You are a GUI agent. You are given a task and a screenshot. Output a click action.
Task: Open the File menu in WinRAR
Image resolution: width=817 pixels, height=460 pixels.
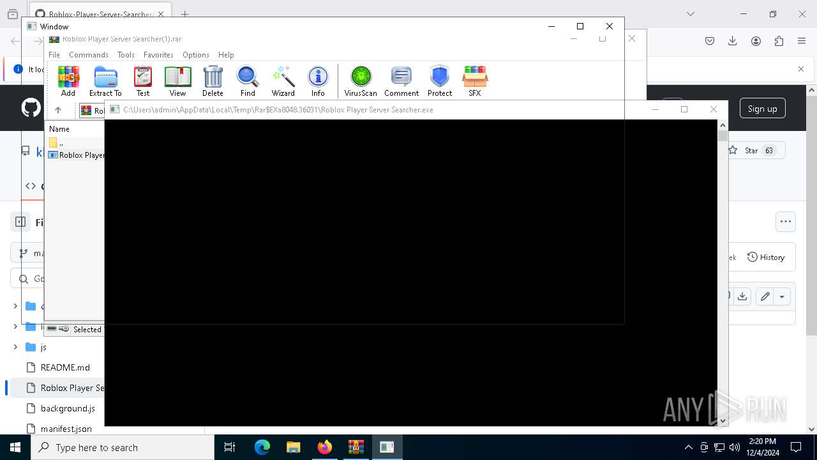coord(54,55)
